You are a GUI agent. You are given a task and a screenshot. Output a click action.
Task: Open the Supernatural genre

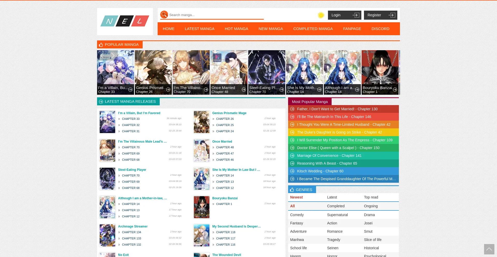(x=337, y=215)
